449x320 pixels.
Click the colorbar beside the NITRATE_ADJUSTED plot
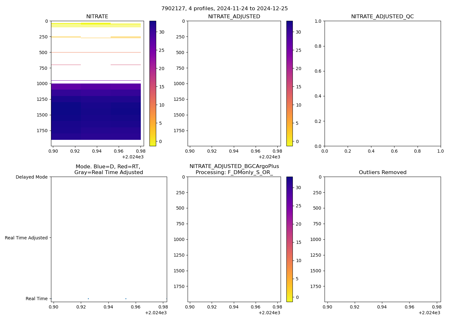(289, 83)
